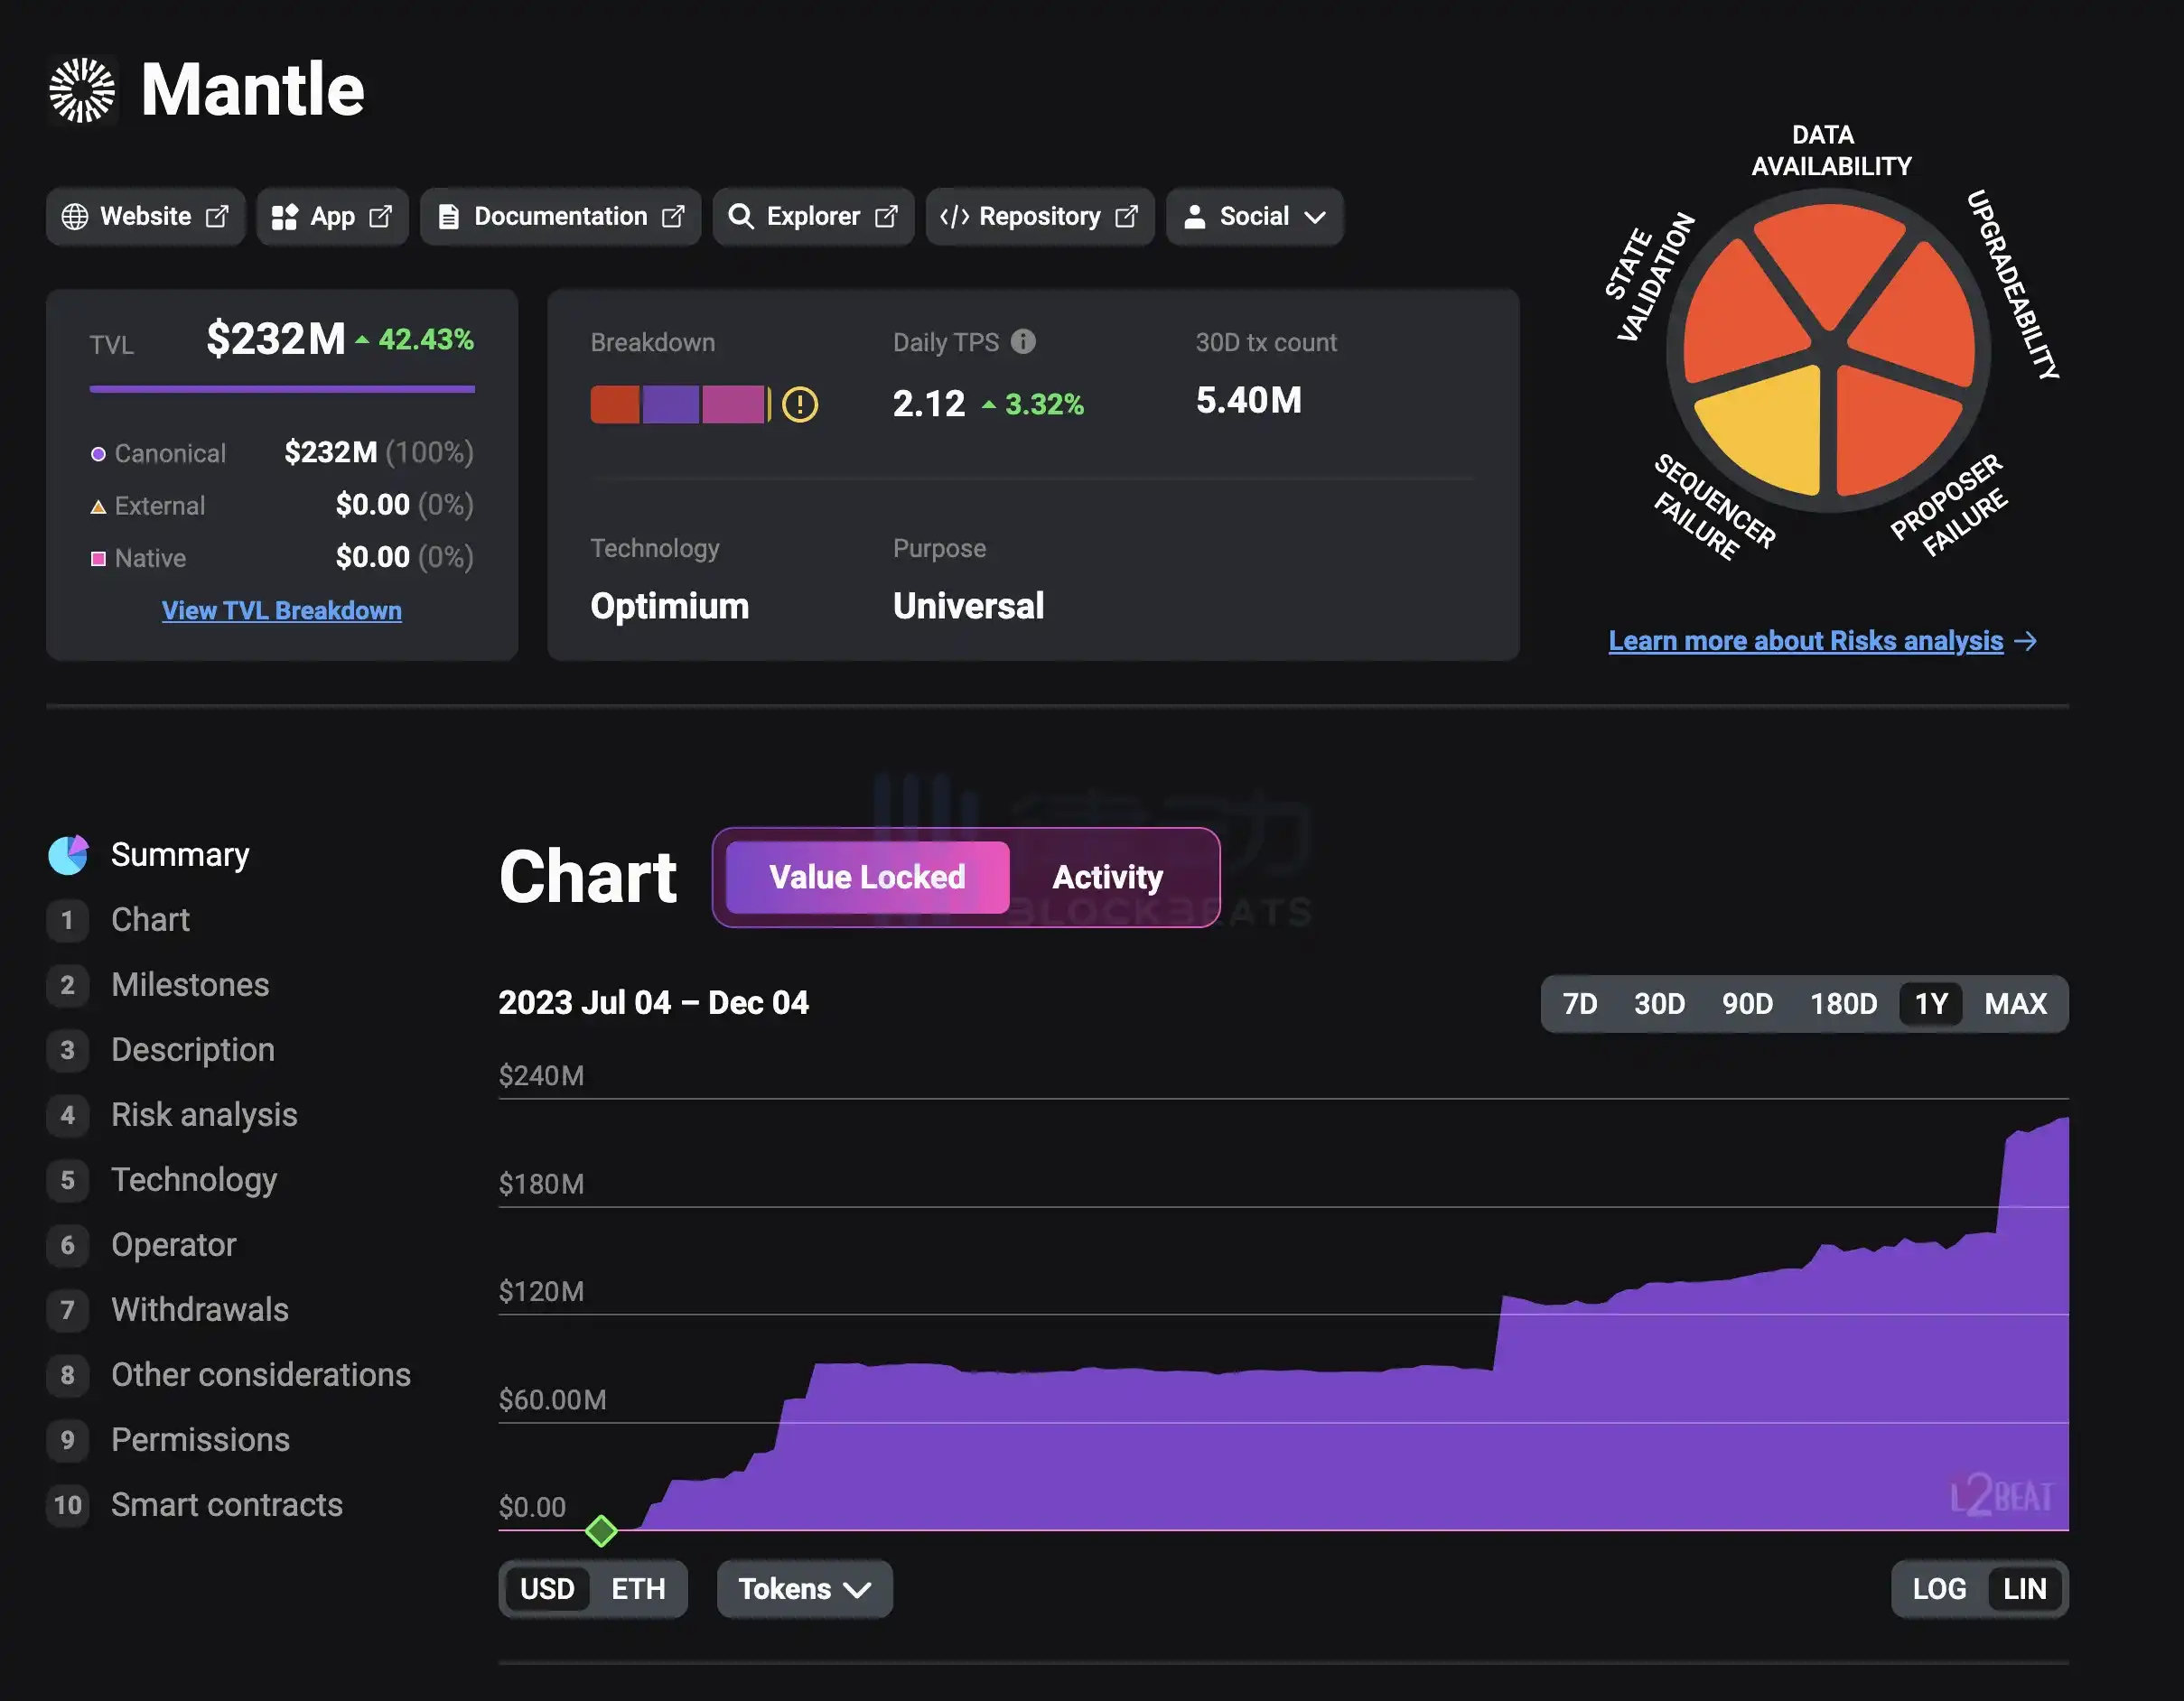This screenshot has height=1701, width=2184.
Task: Click the Mantle logo icon
Action: pos(82,90)
